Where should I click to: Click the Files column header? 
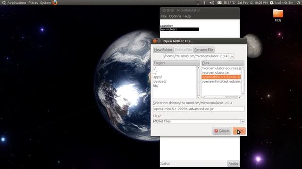pos(223,63)
